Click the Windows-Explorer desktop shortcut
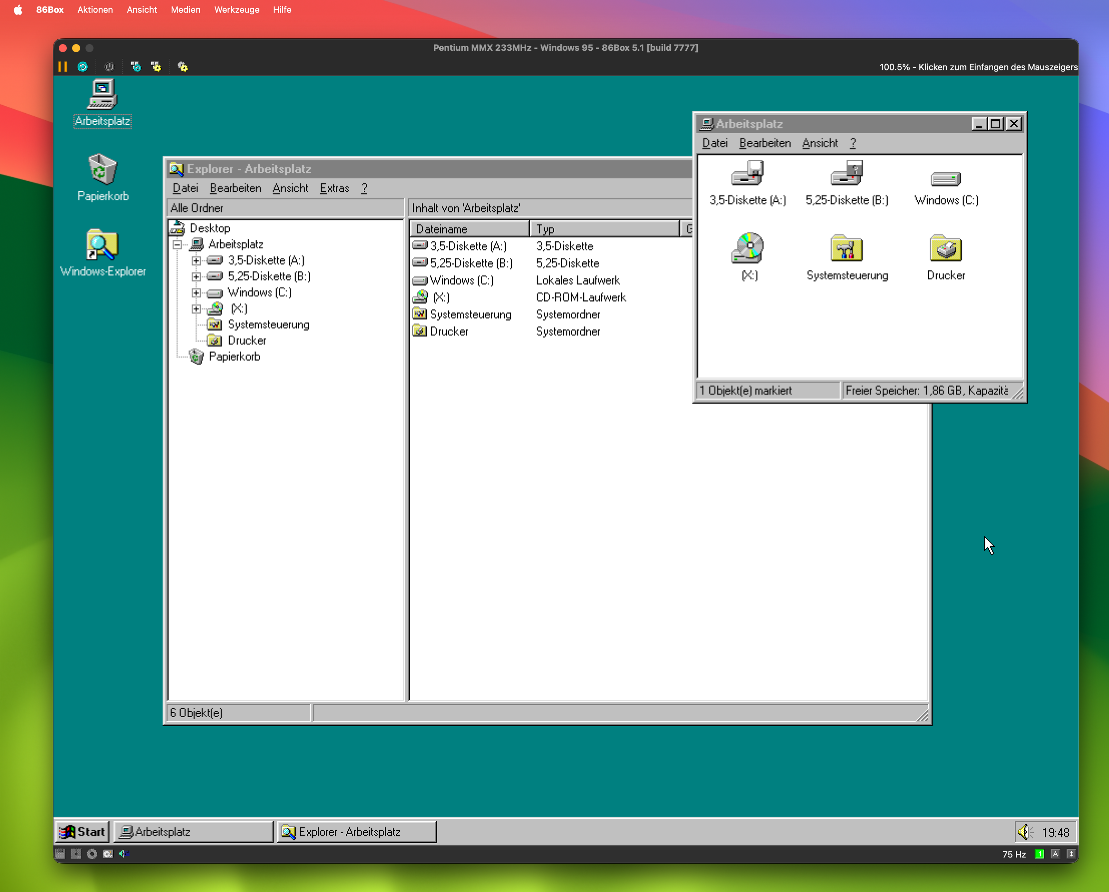The width and height of the screenshot is (1109, 892). click(x=102, y=245)
